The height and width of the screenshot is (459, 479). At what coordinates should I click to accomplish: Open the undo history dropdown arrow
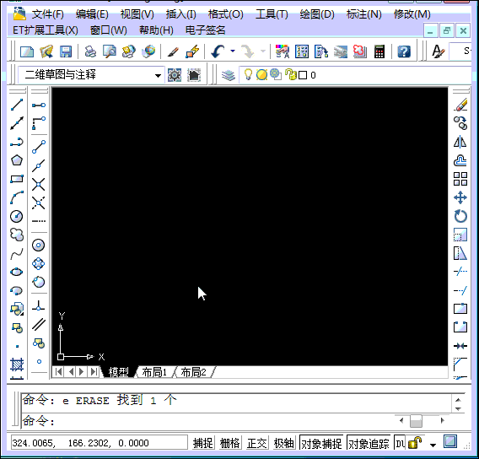pyautogui.click(x=233, y=51)
